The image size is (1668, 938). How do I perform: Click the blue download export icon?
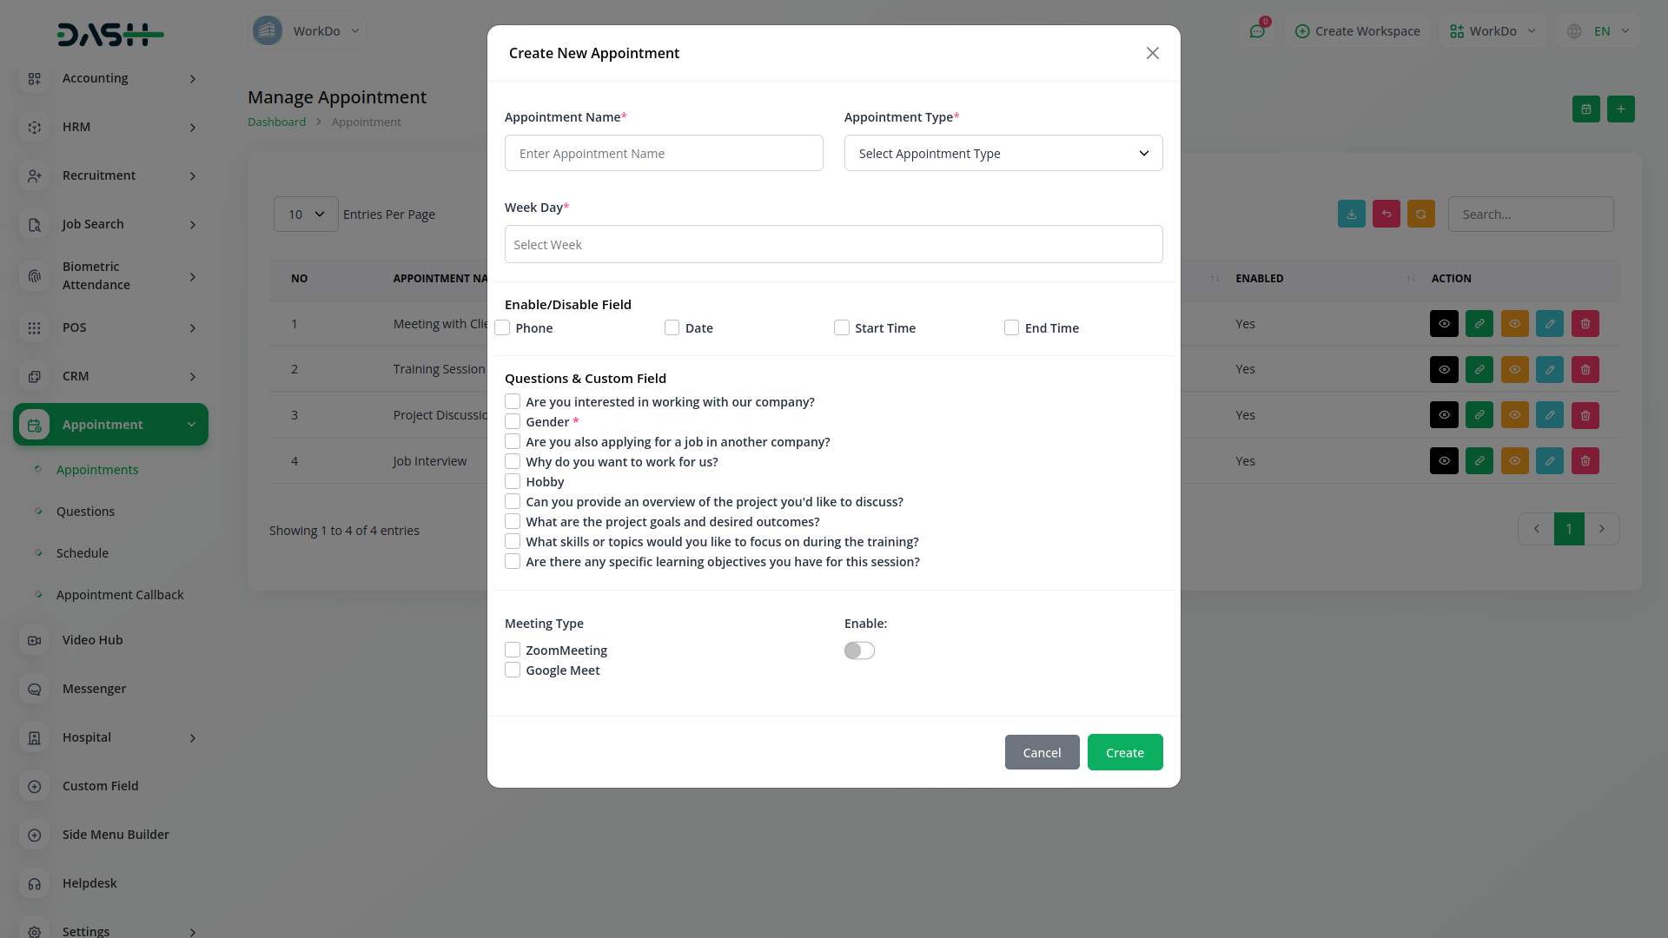[x=1351, y=215]
